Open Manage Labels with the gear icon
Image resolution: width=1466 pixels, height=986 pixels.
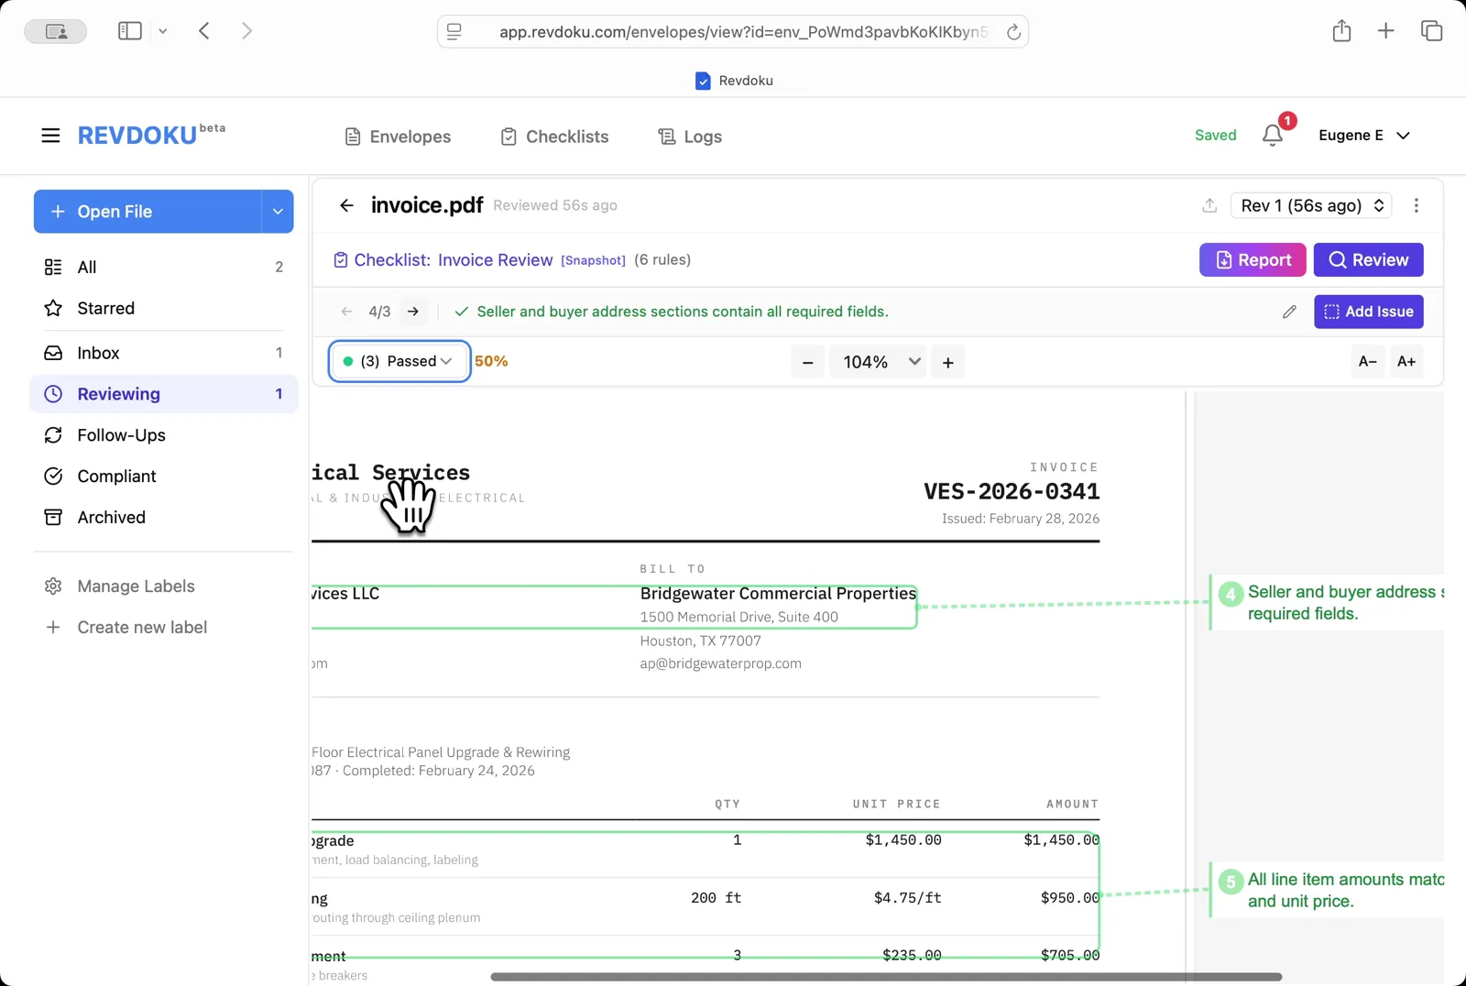(x=54, y=586)
